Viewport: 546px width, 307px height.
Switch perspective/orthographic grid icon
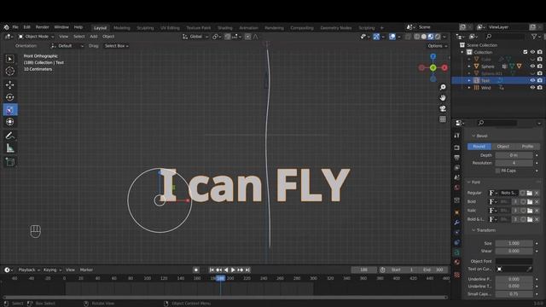click(x=443, y=119)
